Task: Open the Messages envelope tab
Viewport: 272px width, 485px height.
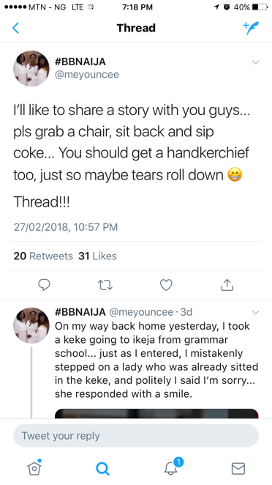Action: coord(238,469)
